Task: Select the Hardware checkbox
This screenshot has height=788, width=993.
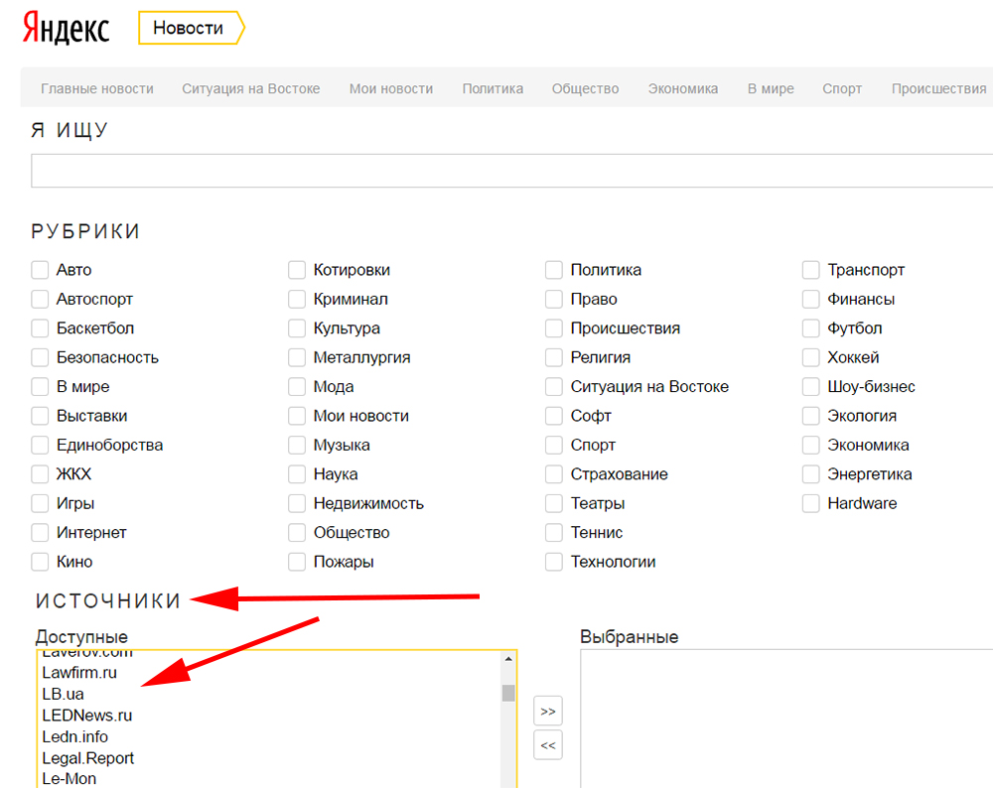Action: pos(811,503)
